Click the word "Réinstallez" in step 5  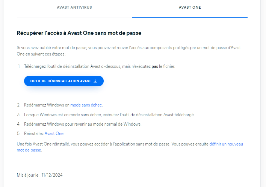pos(34,133)
